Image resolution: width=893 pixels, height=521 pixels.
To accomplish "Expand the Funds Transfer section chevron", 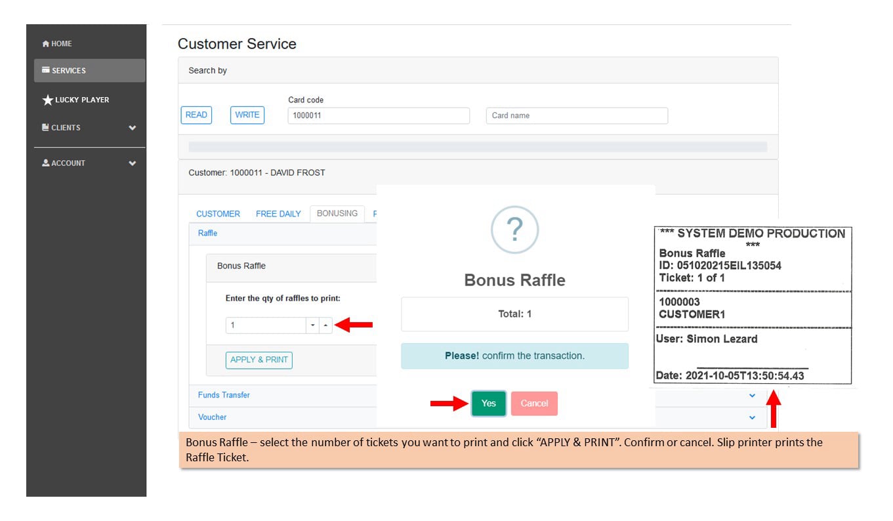I will [x=752, y=396].
